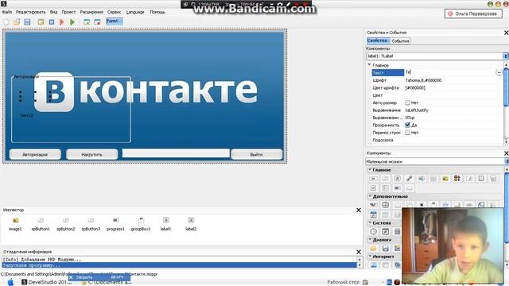Pick the image component icon in Главное

pyautogui.click(x=445, y=178)
